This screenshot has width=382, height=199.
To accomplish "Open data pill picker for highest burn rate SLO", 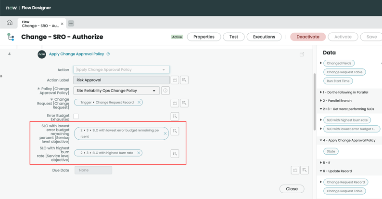I will 175,154.
